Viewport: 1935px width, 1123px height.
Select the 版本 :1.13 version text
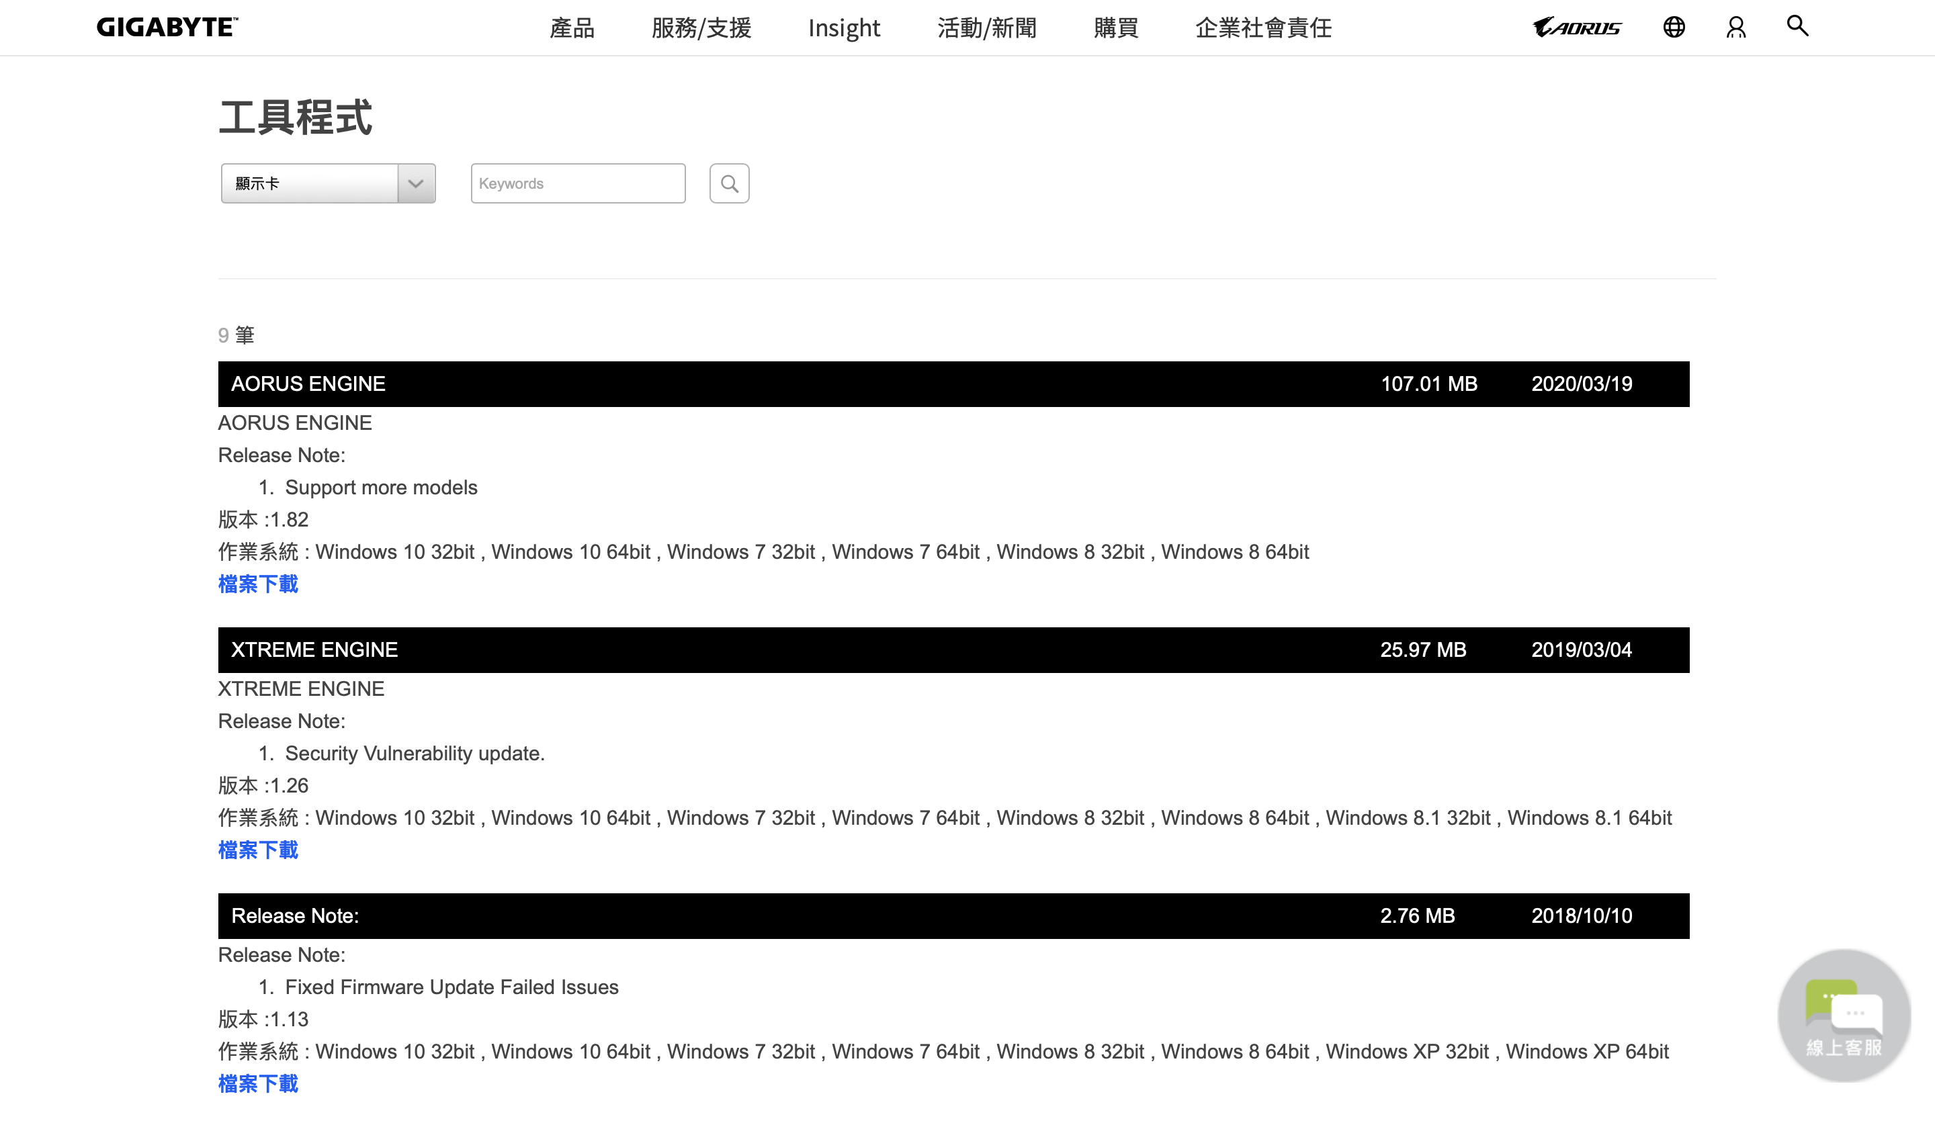(263, 1020)
